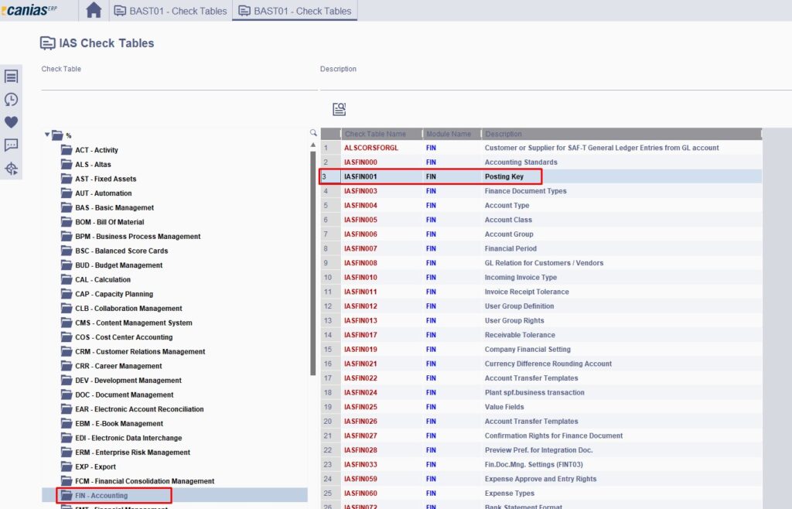Open the history clock icon in sidebar
This screenshot has height=509, width=792.
tap(11, 99)
